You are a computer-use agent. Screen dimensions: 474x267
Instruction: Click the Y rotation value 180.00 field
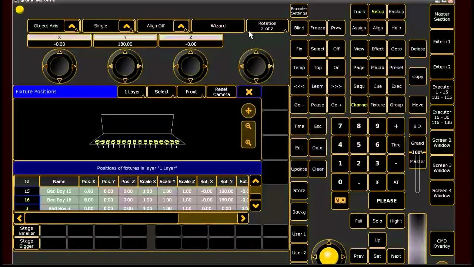pyautogui.click(x=125, y=44)
